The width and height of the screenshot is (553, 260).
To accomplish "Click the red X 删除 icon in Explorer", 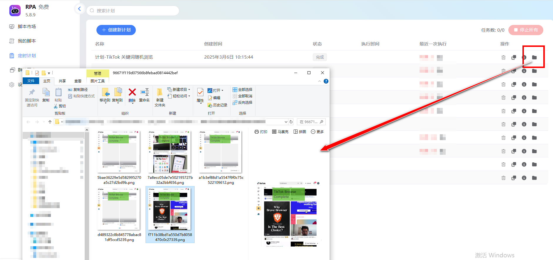I will [132, 92].
